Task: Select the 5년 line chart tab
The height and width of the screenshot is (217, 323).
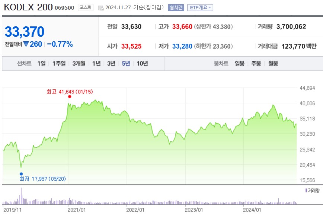Action: point(126,63)
